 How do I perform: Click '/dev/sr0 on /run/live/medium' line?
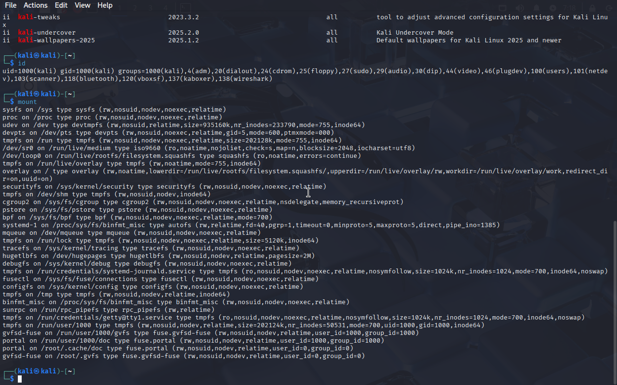(209, 148)
